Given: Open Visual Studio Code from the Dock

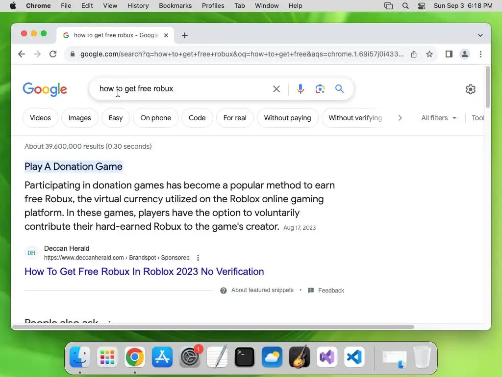Looking at the screenshot, I should [354, 357].
